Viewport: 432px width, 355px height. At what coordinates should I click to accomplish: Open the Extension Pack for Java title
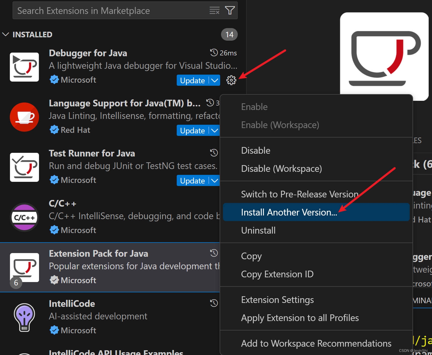pyautogui.click(x=98, y=253)
